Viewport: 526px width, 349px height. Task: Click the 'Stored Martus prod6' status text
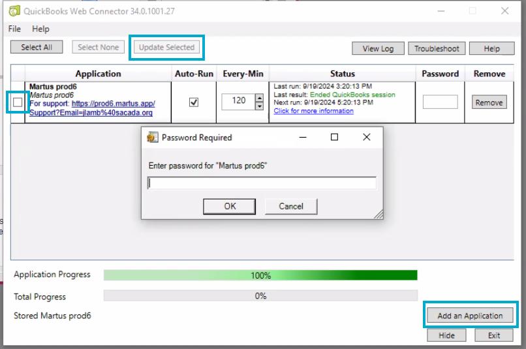coord(52,316)
